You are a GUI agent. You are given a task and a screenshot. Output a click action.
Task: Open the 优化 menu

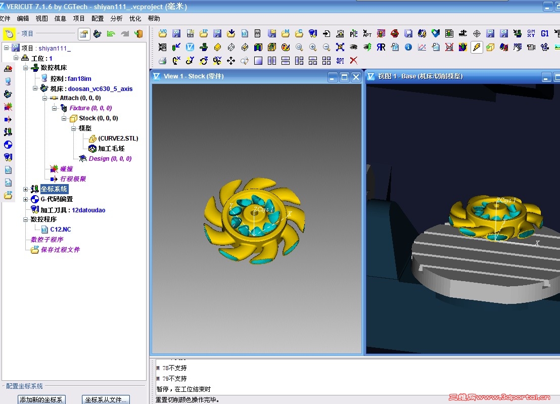click(x=135, y=19)
